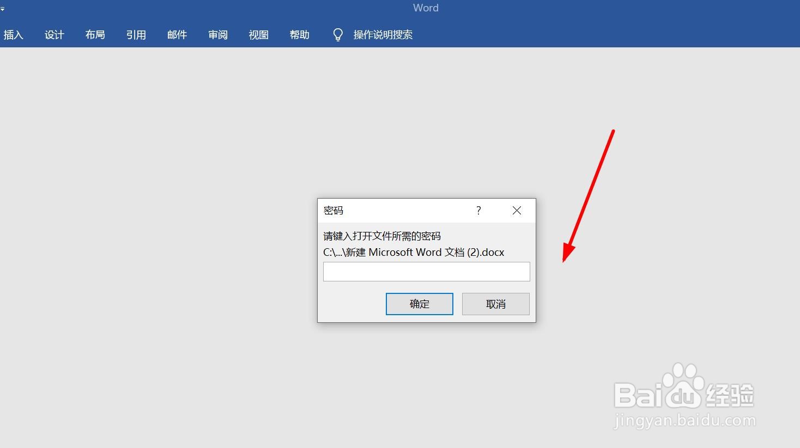The height and width of the screenshot is (448, 800).
Task: Click the Word title bar text
Action: click(425, 8)
